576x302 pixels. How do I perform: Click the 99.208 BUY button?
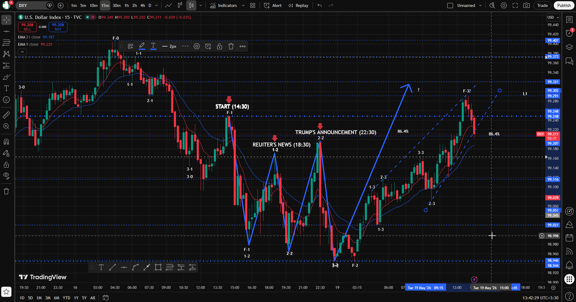point(58,27)
